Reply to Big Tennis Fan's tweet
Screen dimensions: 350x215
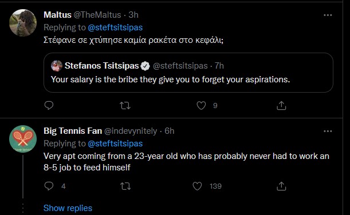[x=49, y=186]
